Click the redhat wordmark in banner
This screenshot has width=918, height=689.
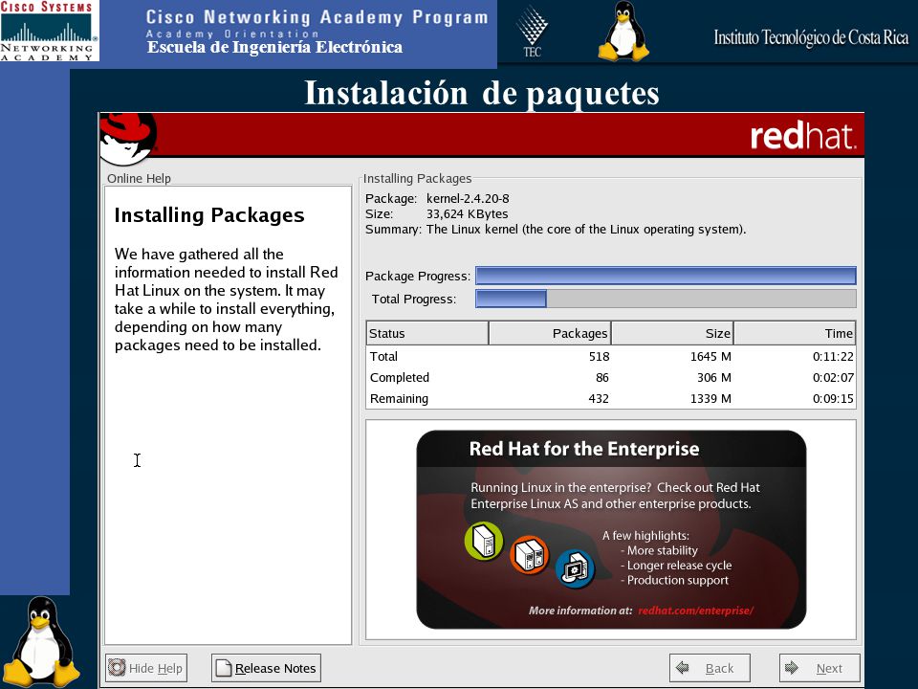point(803,136)
